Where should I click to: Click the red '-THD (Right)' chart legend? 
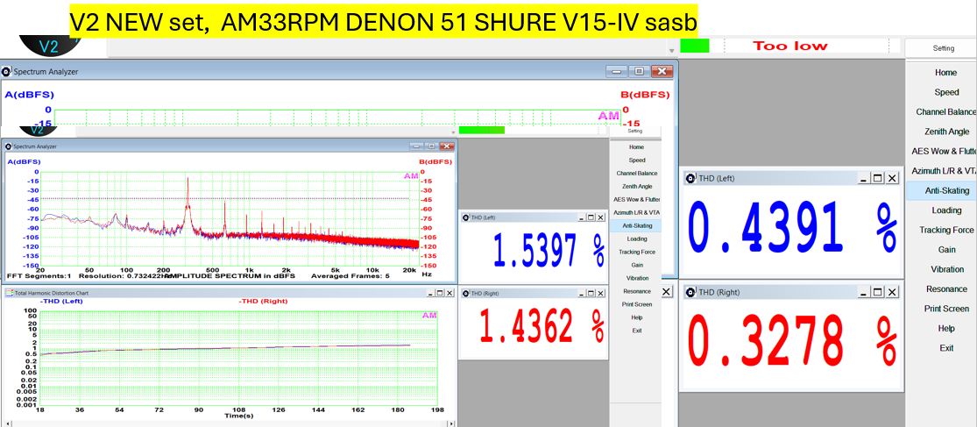pos(263,302)
